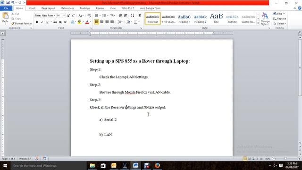Image resolution: width=302 pixels, height=170 pixels.
Task: Click Decrease Indent icon
Action: pyautogui.click(x=121, y=16)
